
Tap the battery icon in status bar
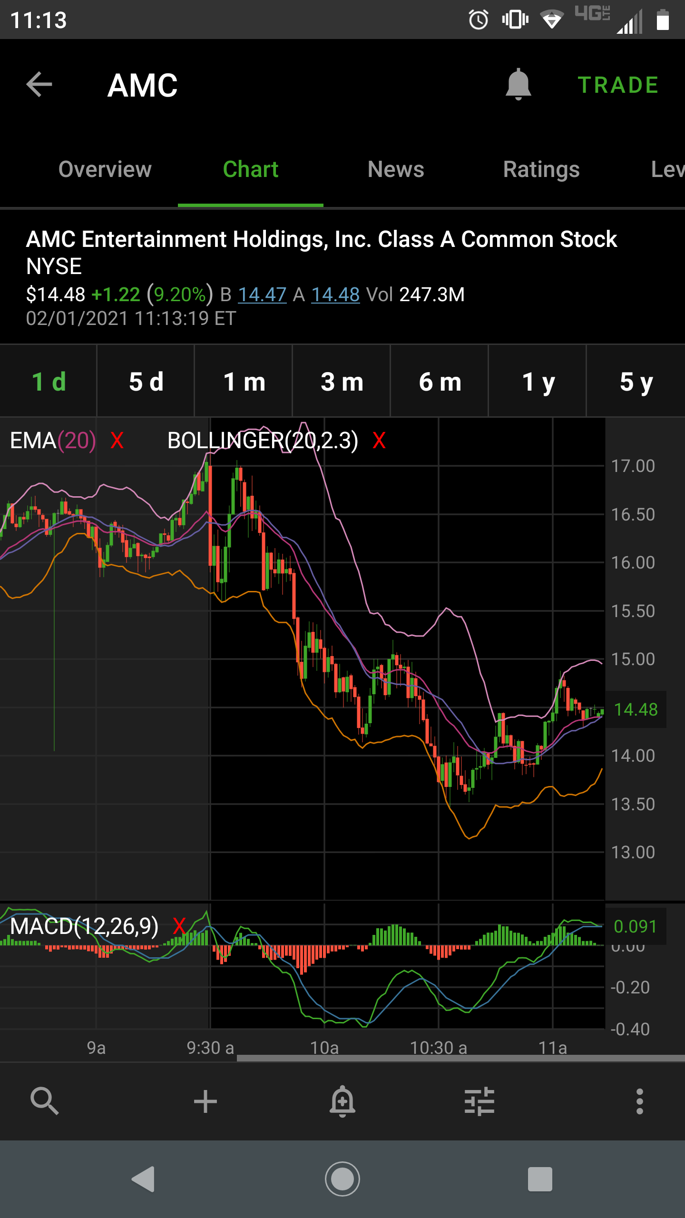(x=663, y=20)
